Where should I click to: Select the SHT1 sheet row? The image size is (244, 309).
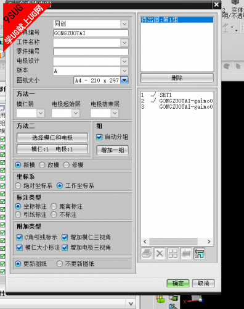177,95
